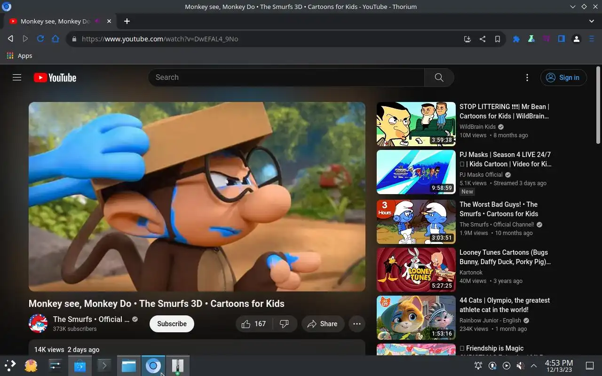Open the STOP LITTERING Mr Bean title

pyautogui.click(x=505, y=111)
